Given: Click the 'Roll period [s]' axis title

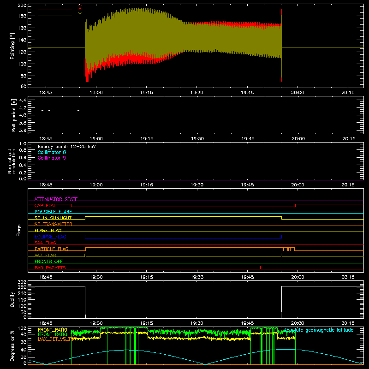Looking at the screenshot, I should [x=14, y=115].
